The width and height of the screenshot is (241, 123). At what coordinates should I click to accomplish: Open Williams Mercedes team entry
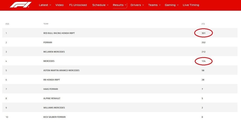point(54,108)
